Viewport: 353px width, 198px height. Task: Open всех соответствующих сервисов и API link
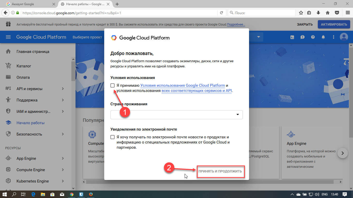coord(197,91)
